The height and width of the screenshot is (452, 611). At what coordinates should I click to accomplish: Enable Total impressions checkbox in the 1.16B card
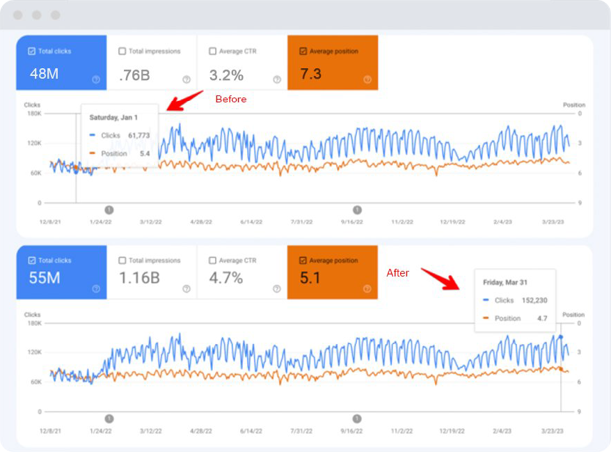pyautogui.click(x=122, y=260)
